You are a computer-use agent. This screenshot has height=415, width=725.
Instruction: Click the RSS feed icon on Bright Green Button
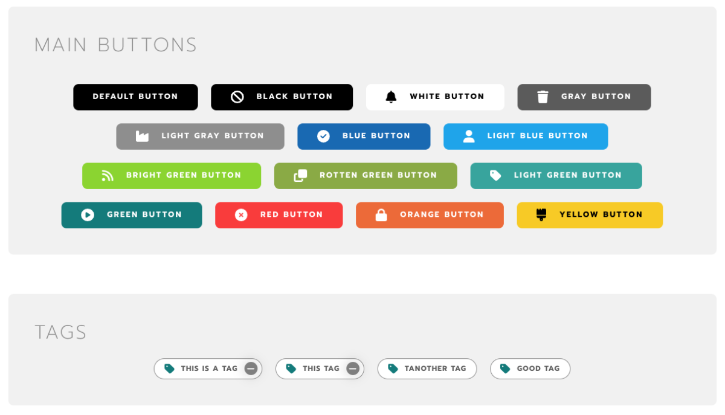(108, 175)
